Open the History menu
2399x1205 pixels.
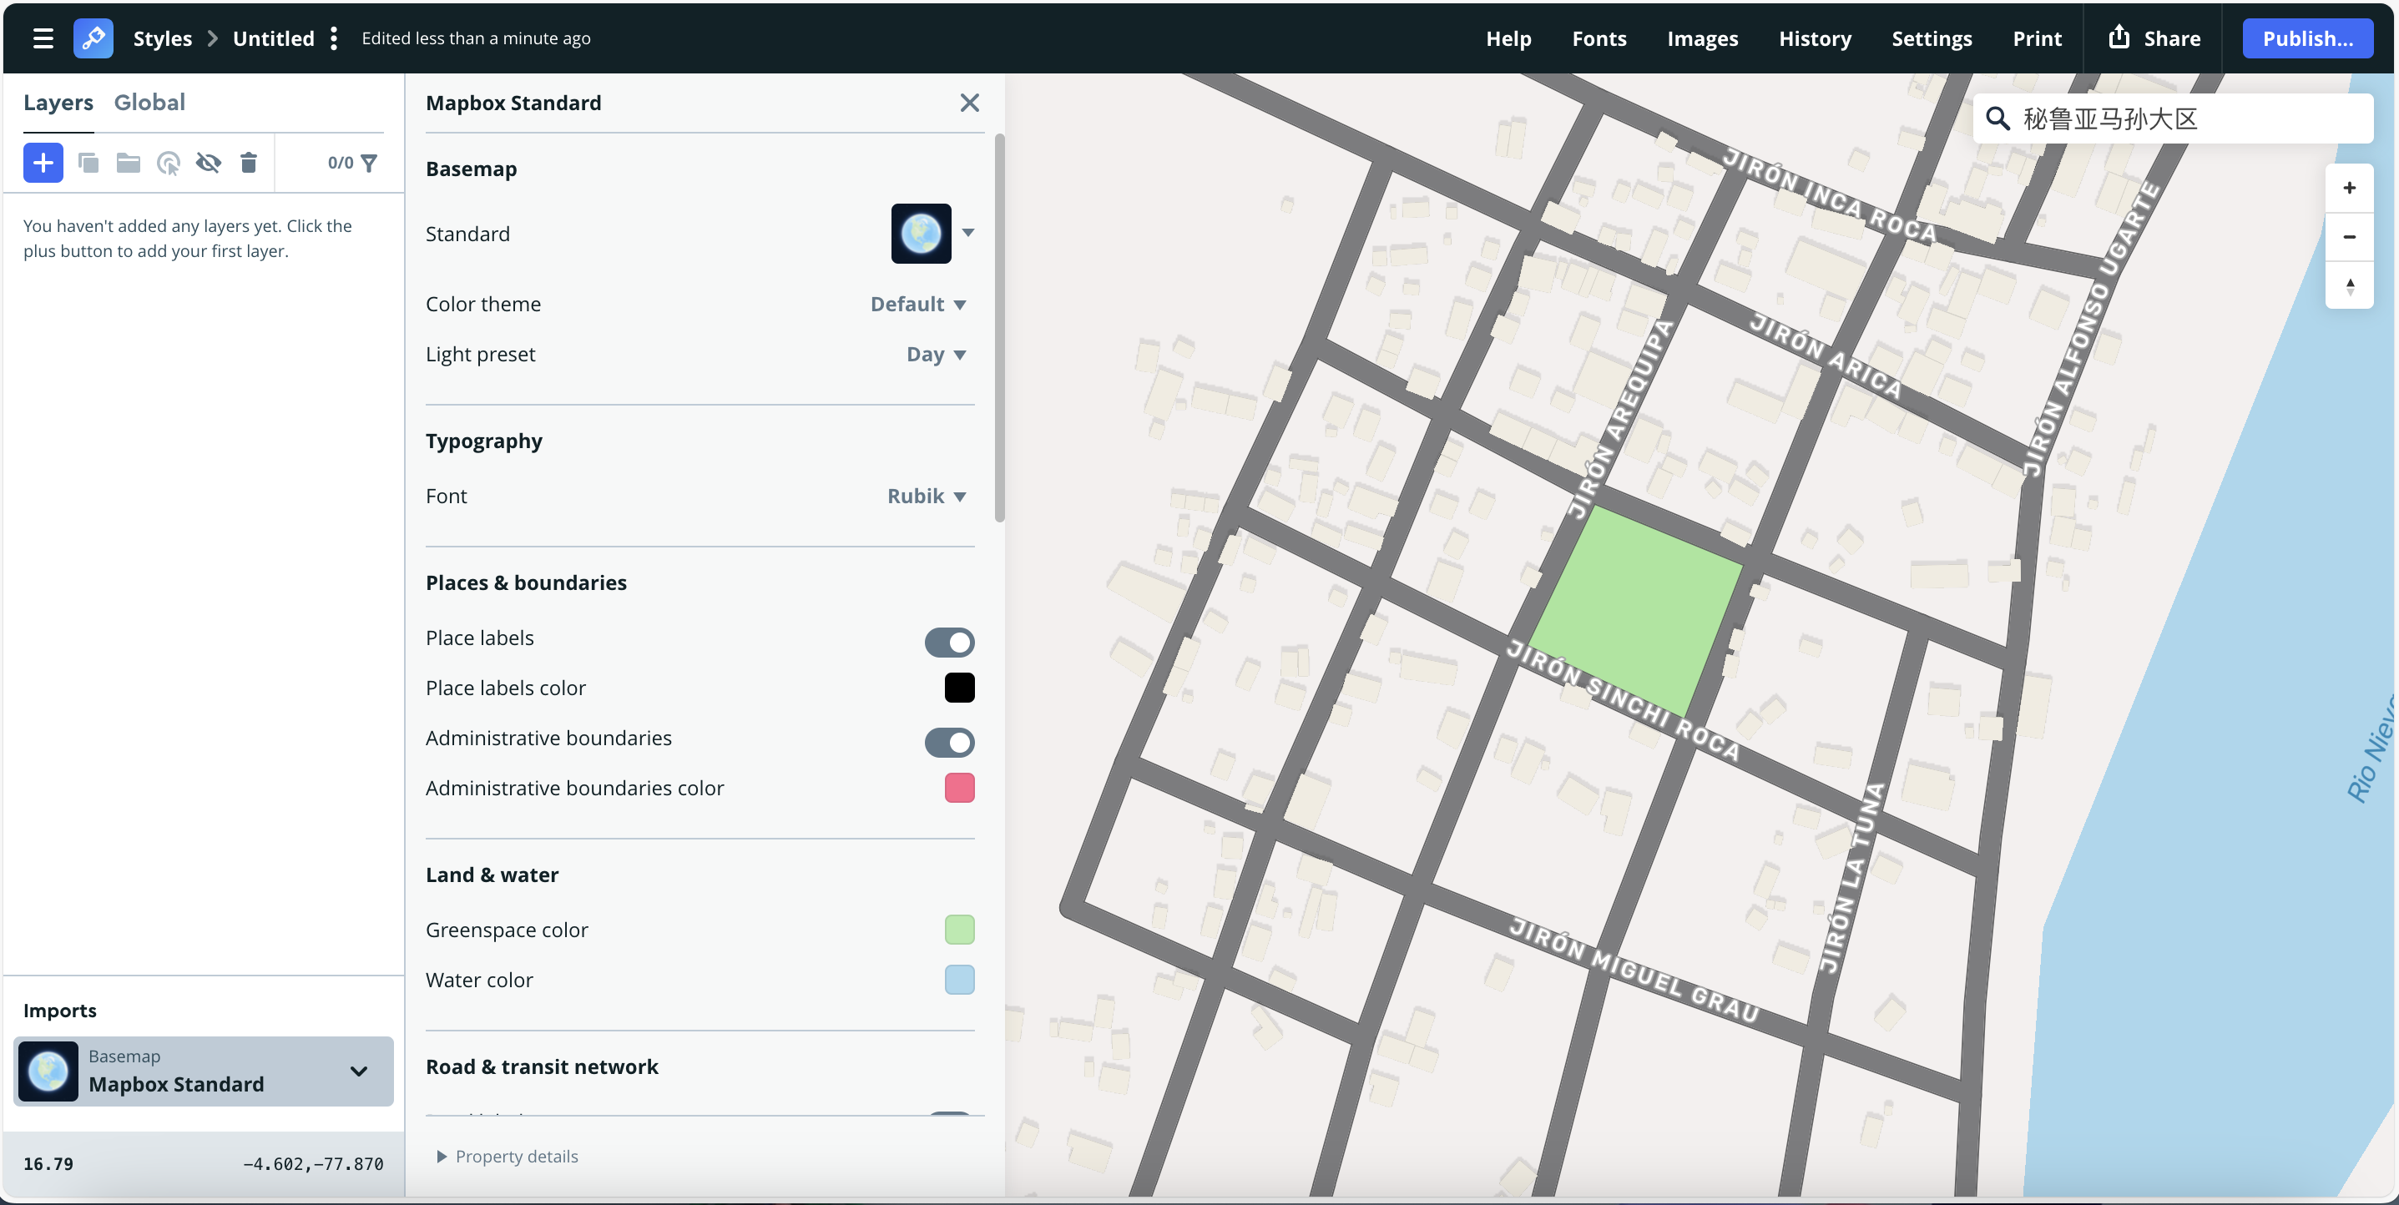[x=1814, y=38]
